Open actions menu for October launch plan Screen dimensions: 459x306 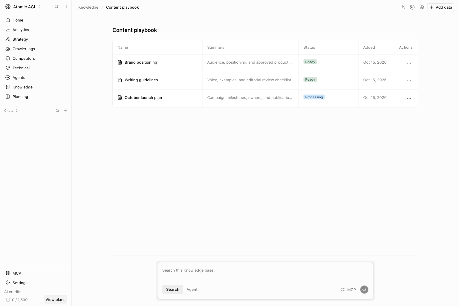coord(409,98)
